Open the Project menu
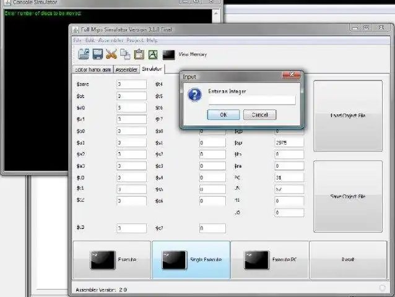This screenshot has height=297, width=395. click(135, 40)
